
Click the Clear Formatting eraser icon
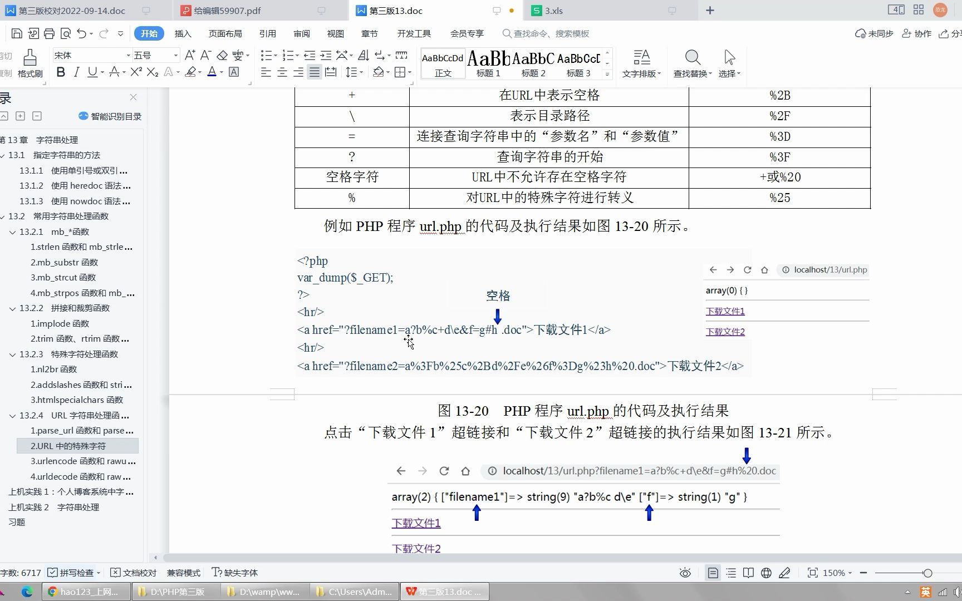pyautogui.click(x=222, y=55)
